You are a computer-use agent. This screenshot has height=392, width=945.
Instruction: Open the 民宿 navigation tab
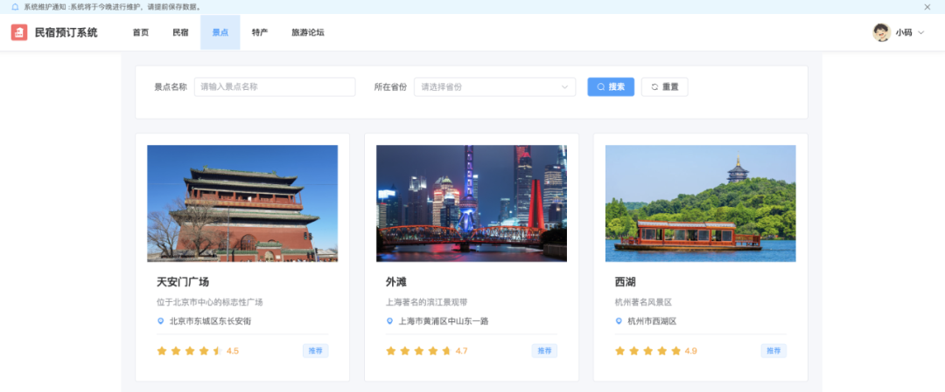point(180,32)
